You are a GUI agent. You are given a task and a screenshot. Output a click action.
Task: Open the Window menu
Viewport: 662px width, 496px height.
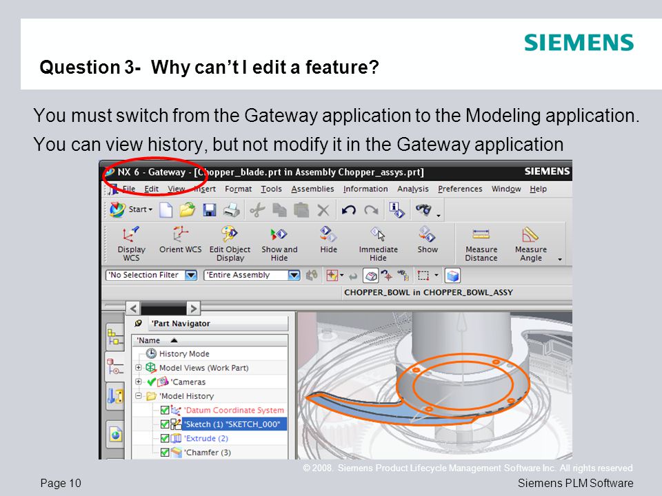tap(505, 189)
